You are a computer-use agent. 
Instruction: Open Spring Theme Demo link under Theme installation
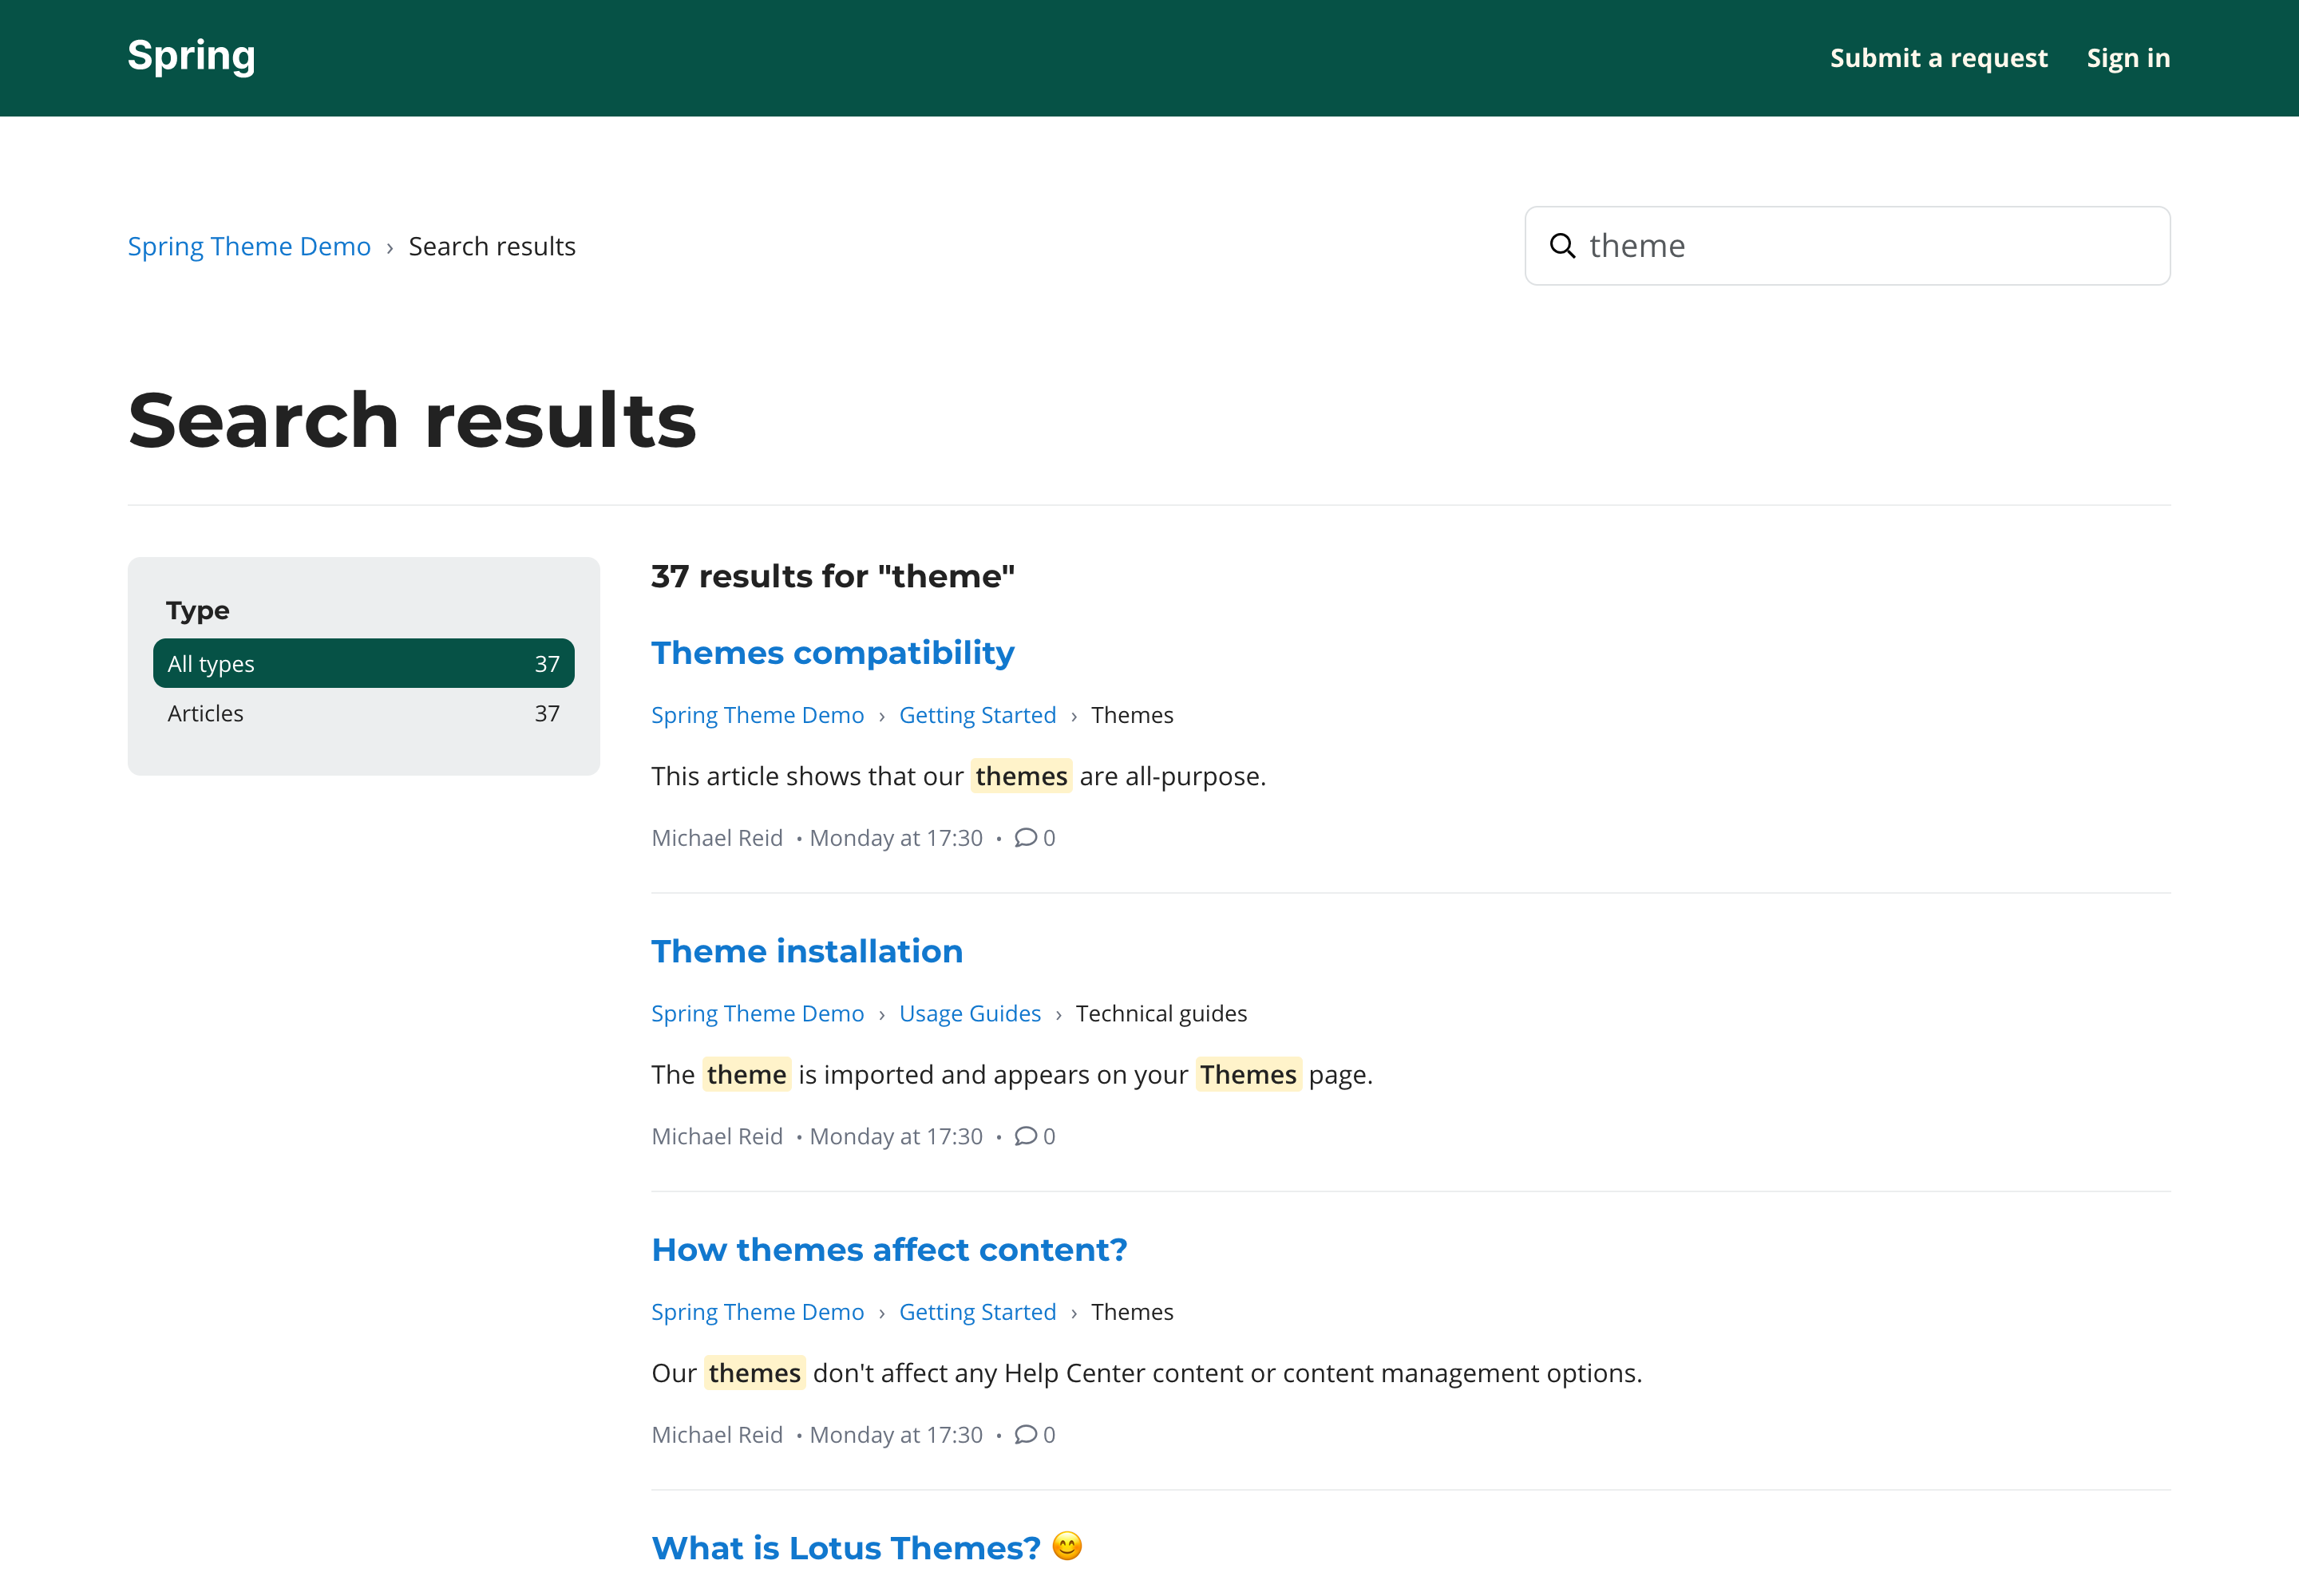click(x=756, y=1013)
